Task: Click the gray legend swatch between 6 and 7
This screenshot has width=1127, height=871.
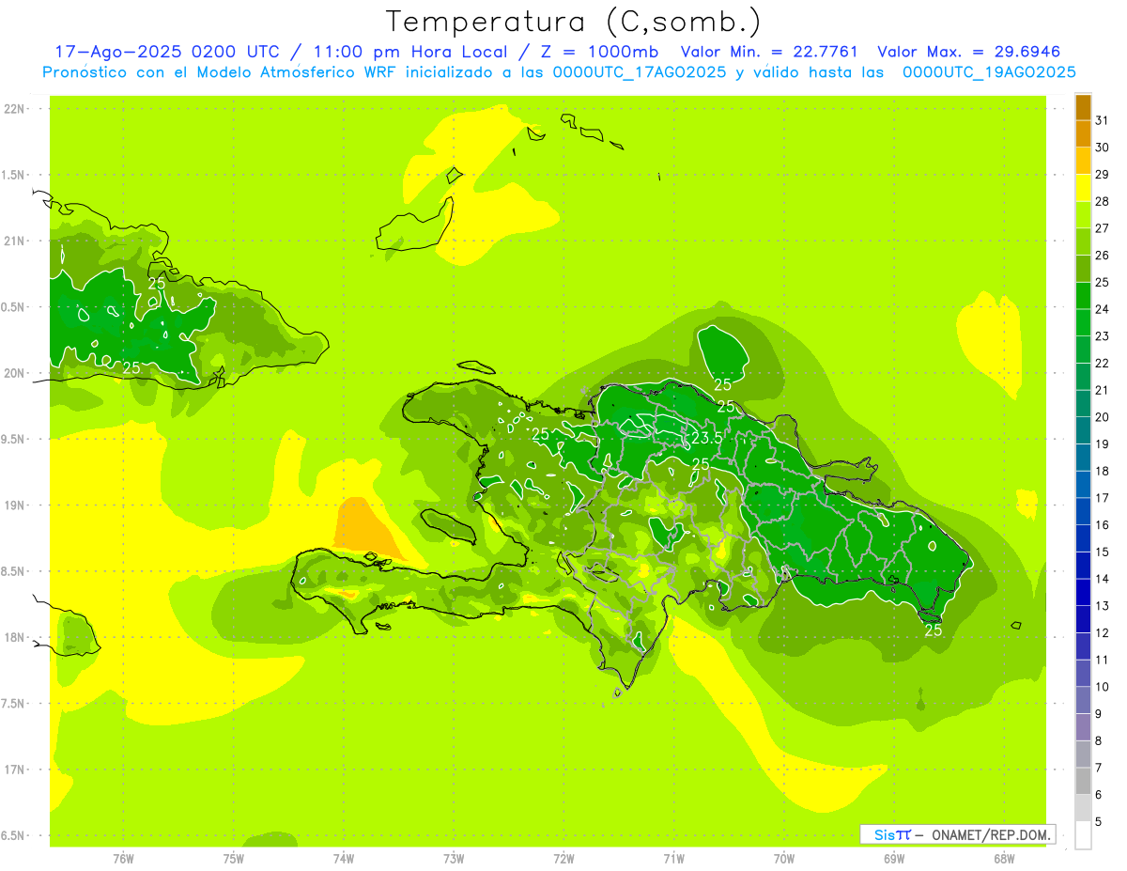Action: (1083, 781)
